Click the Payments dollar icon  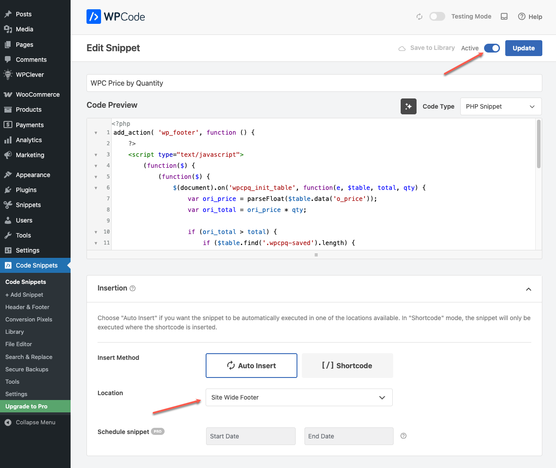tap(8, 125)
